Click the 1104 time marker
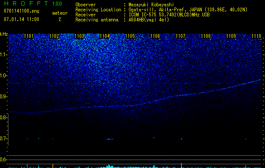Screen dimensions: 265x168 [104, 36]
